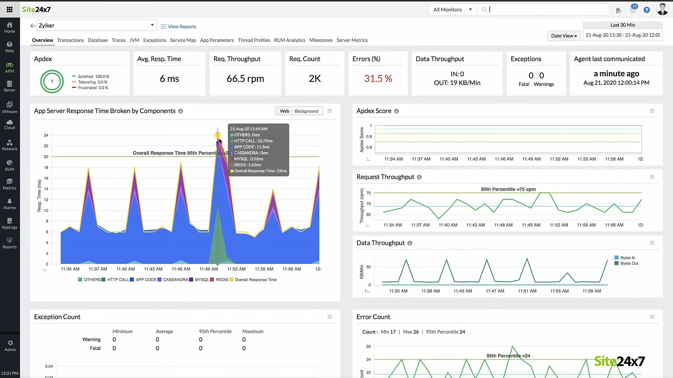Toggle Bytes Out legend entry
Image resolution: width=673 pixels, height=378 pixels.
(x=626, y=264)
